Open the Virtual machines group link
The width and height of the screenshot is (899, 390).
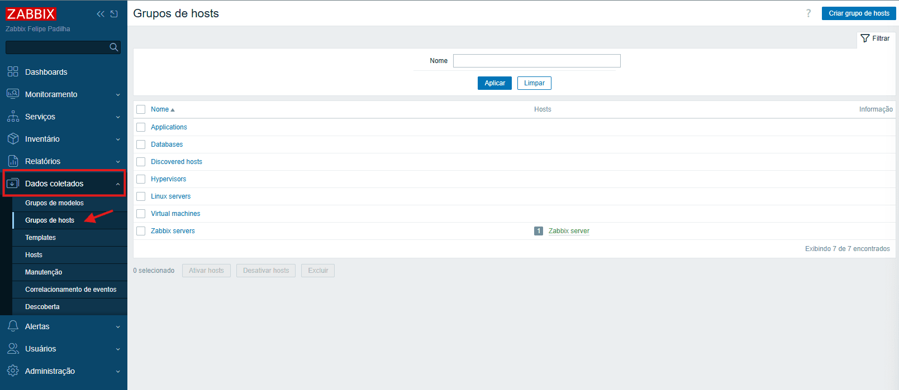175,214
